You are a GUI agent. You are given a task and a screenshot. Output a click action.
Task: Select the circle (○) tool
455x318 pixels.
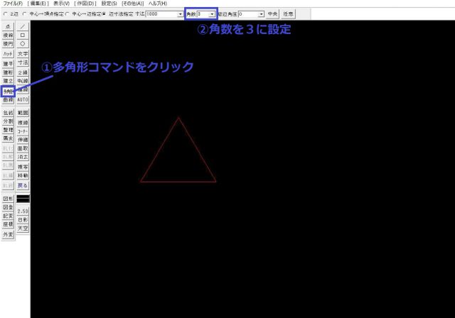tap(22, 43)
